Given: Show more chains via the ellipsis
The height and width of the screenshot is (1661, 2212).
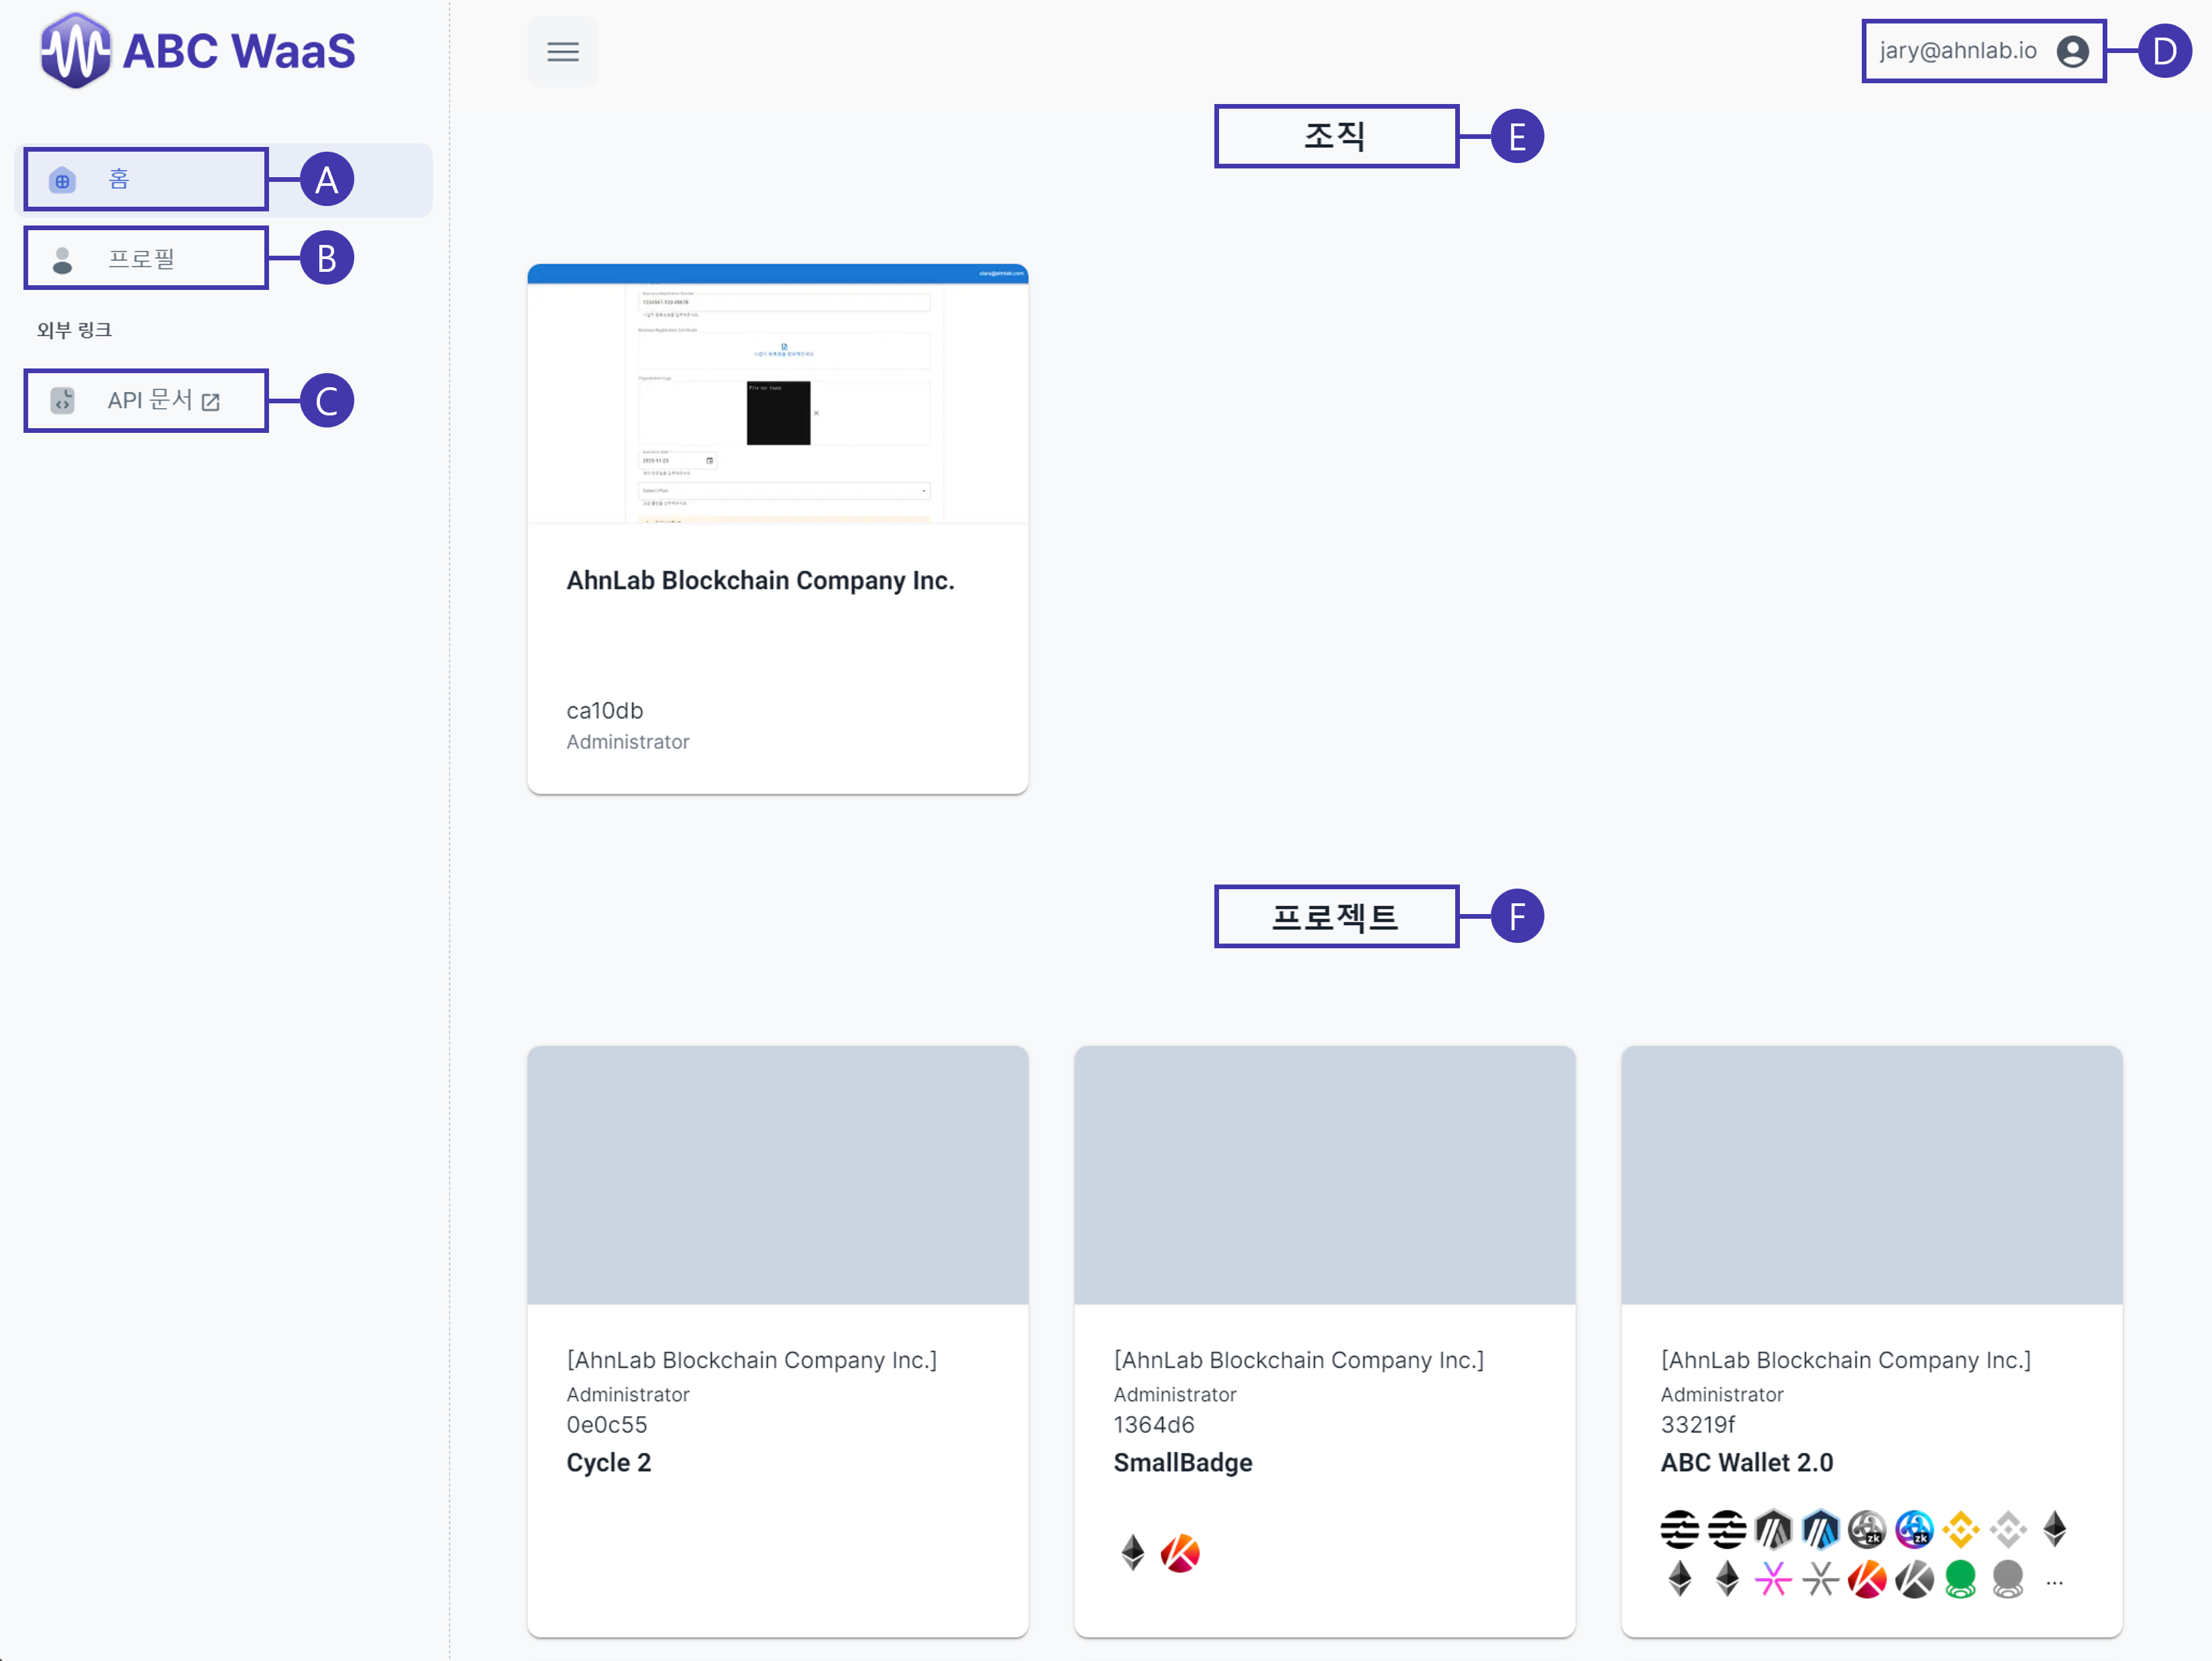Looking at the screenshot, I should point(2055,1583).
